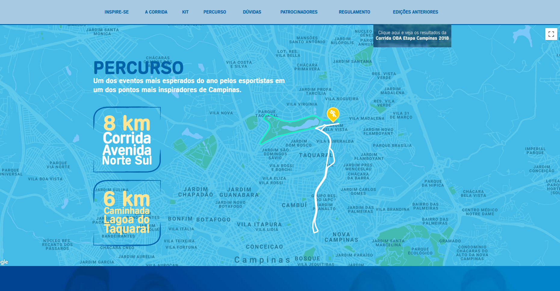Image resolution: width=560 pixels, height=291 pixels.
Task: Click PARQUE ECOLÓGICO label on map
Action: [x=420, y=251]
